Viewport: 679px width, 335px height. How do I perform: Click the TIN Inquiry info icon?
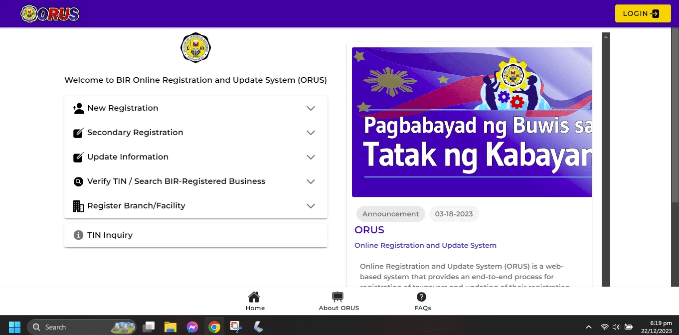tap(78, 235)
